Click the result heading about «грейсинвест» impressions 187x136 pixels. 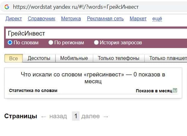(93, 78)
